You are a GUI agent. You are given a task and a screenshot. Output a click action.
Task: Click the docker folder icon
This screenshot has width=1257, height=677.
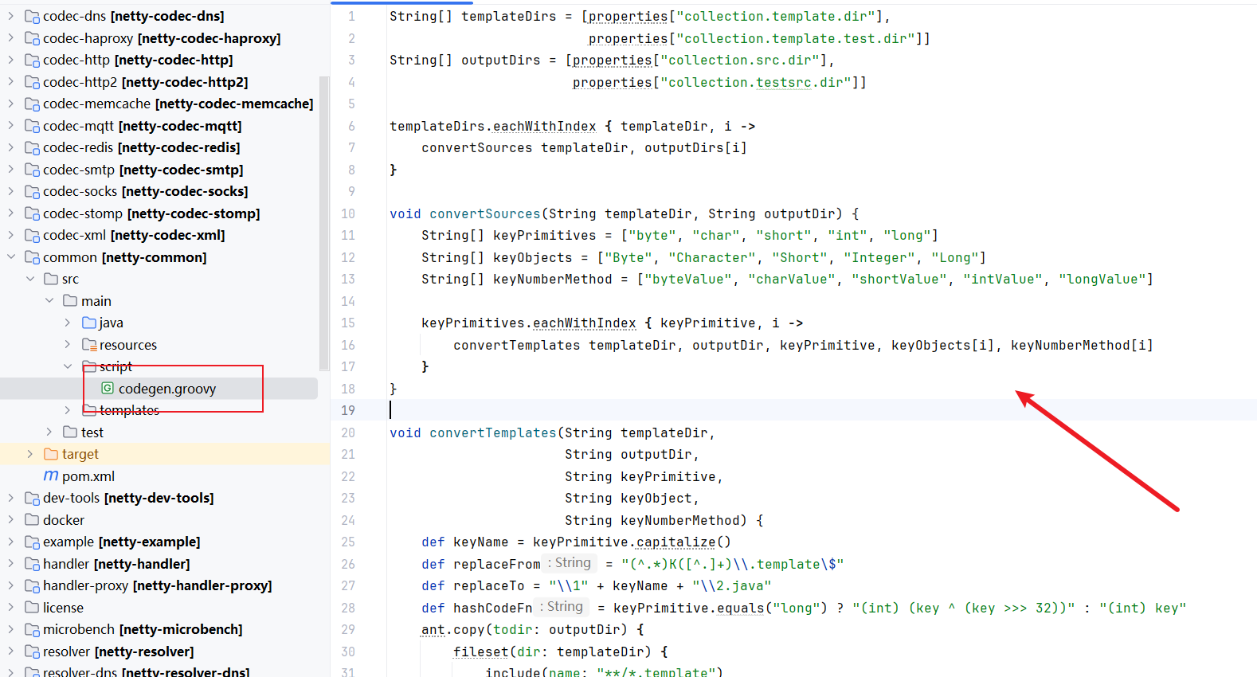32,520
